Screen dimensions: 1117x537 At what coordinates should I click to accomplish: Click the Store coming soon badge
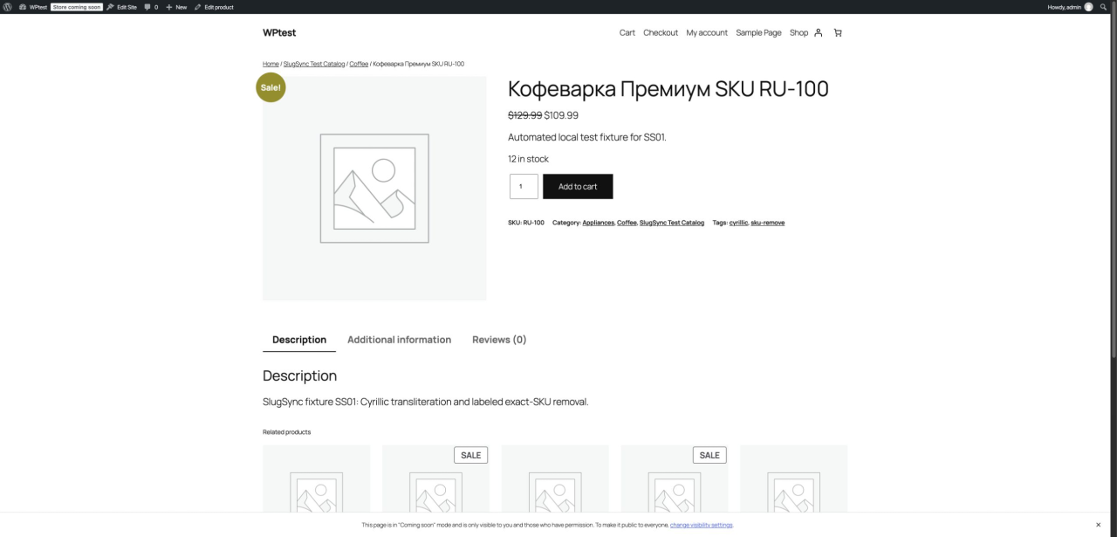coord(77,6)
